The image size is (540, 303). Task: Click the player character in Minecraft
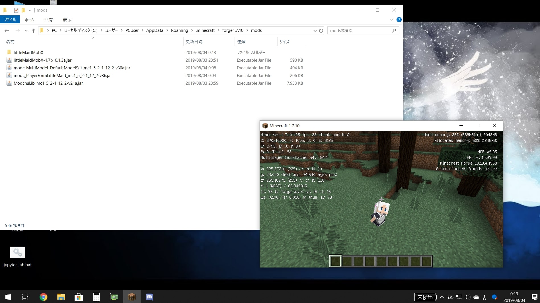pos(380,213)
